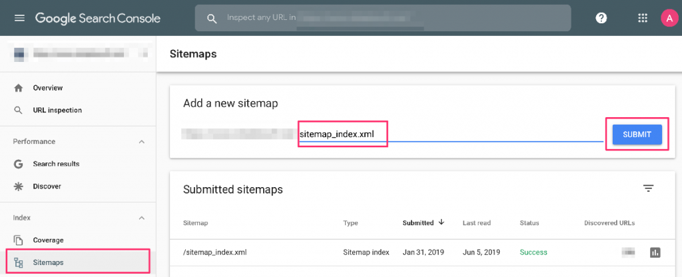Click the Discover asterisk icon

coord(18,186)
